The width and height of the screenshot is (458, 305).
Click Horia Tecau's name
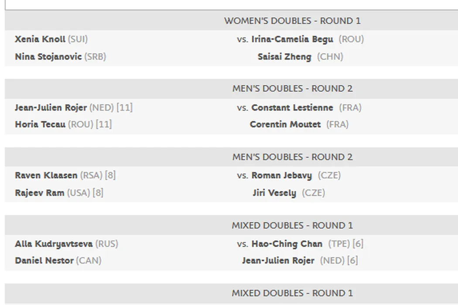coord(40,124)
